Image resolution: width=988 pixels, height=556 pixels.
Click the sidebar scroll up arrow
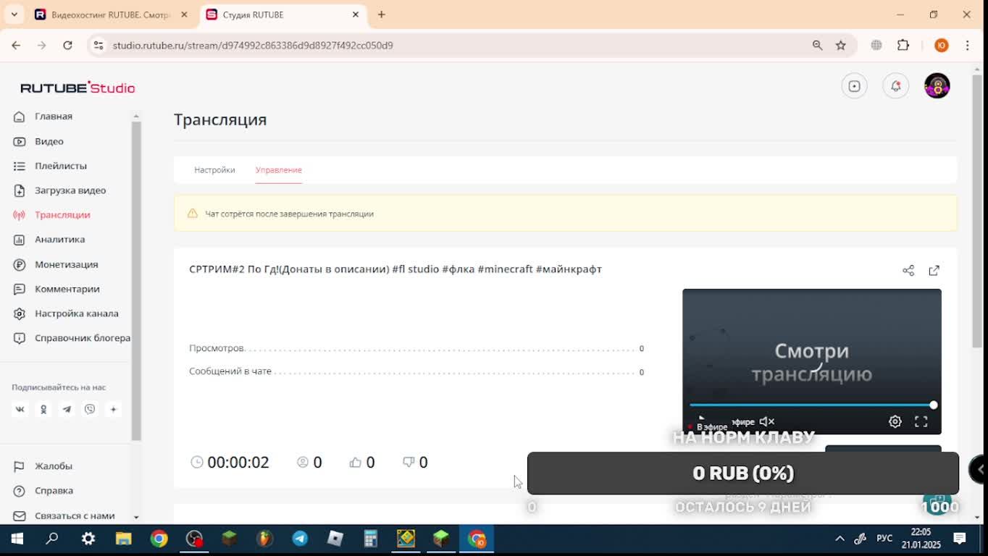pos(136,116)
